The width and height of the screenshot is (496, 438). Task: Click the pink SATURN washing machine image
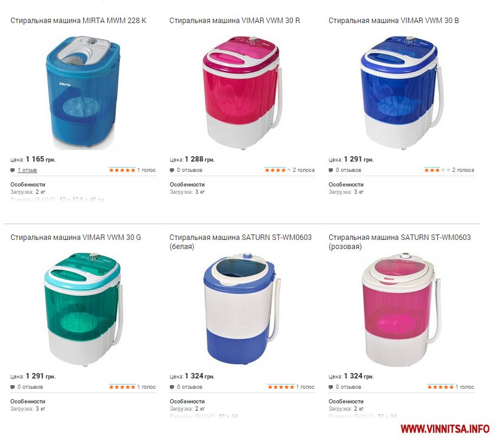(x=401, y=309)
